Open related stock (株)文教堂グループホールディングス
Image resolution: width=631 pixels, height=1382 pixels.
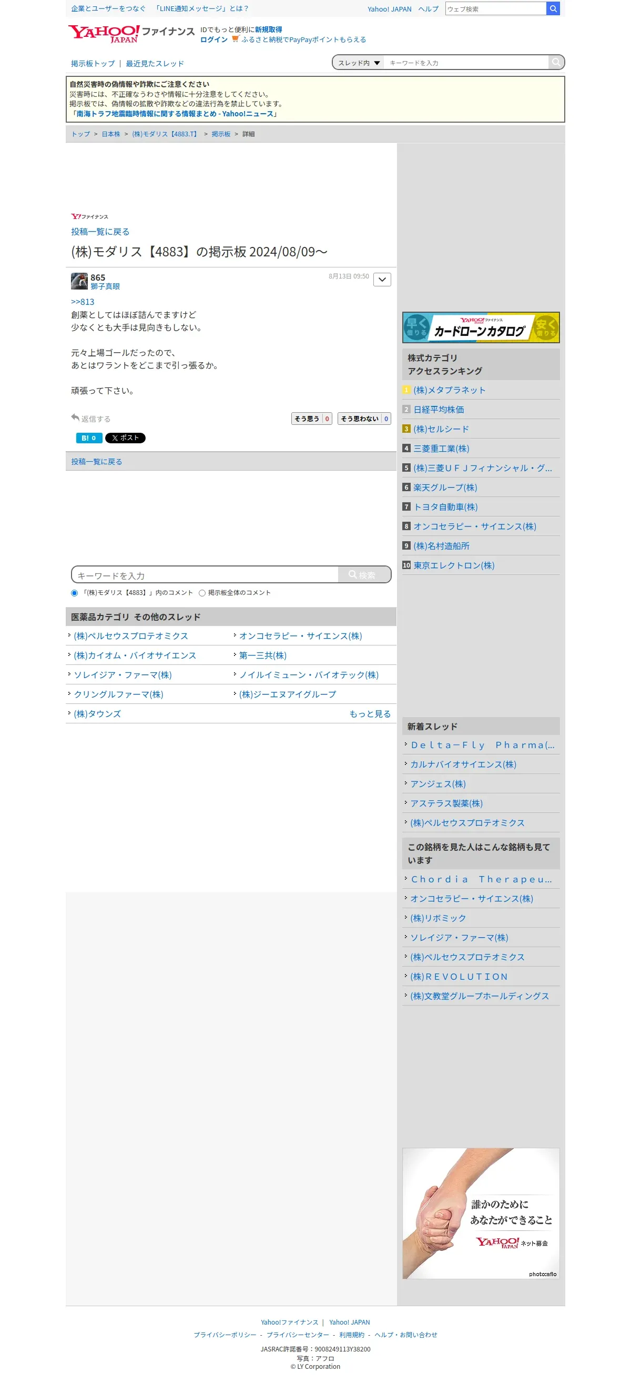click(480, 996)
